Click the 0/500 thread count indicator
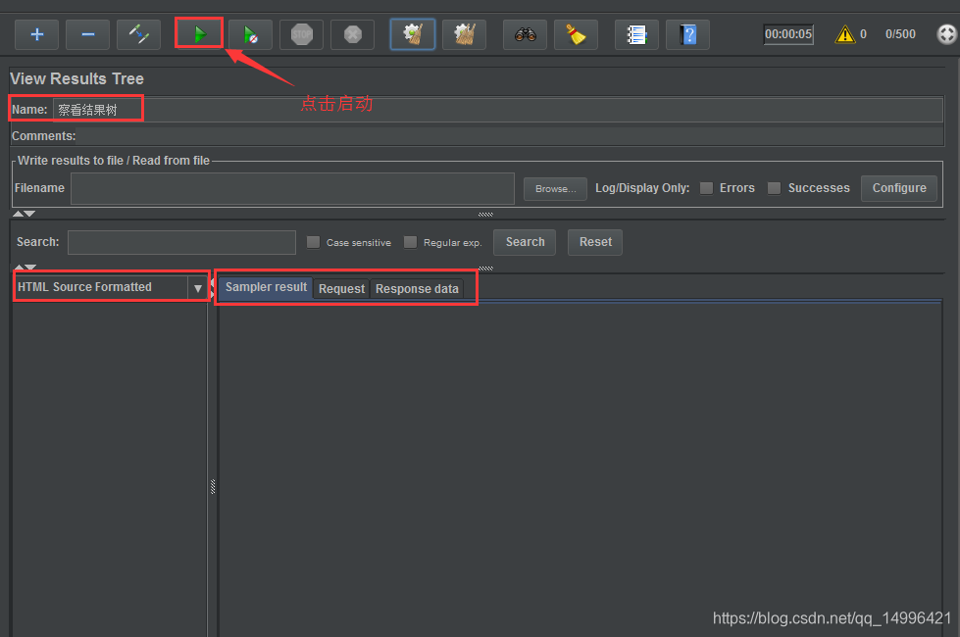The height and width of the screenshot is (637, 960). click(900, 34)
